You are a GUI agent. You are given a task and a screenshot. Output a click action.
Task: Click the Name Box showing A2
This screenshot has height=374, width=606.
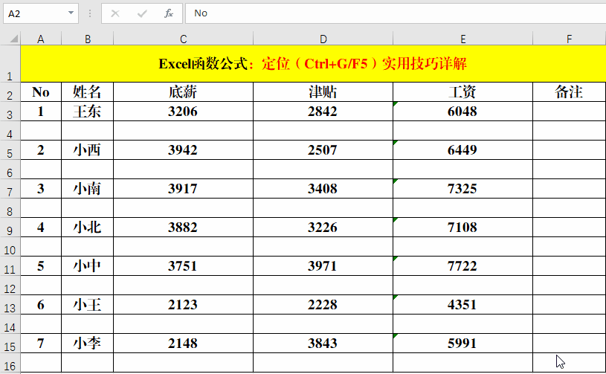(x=41, y=13)
